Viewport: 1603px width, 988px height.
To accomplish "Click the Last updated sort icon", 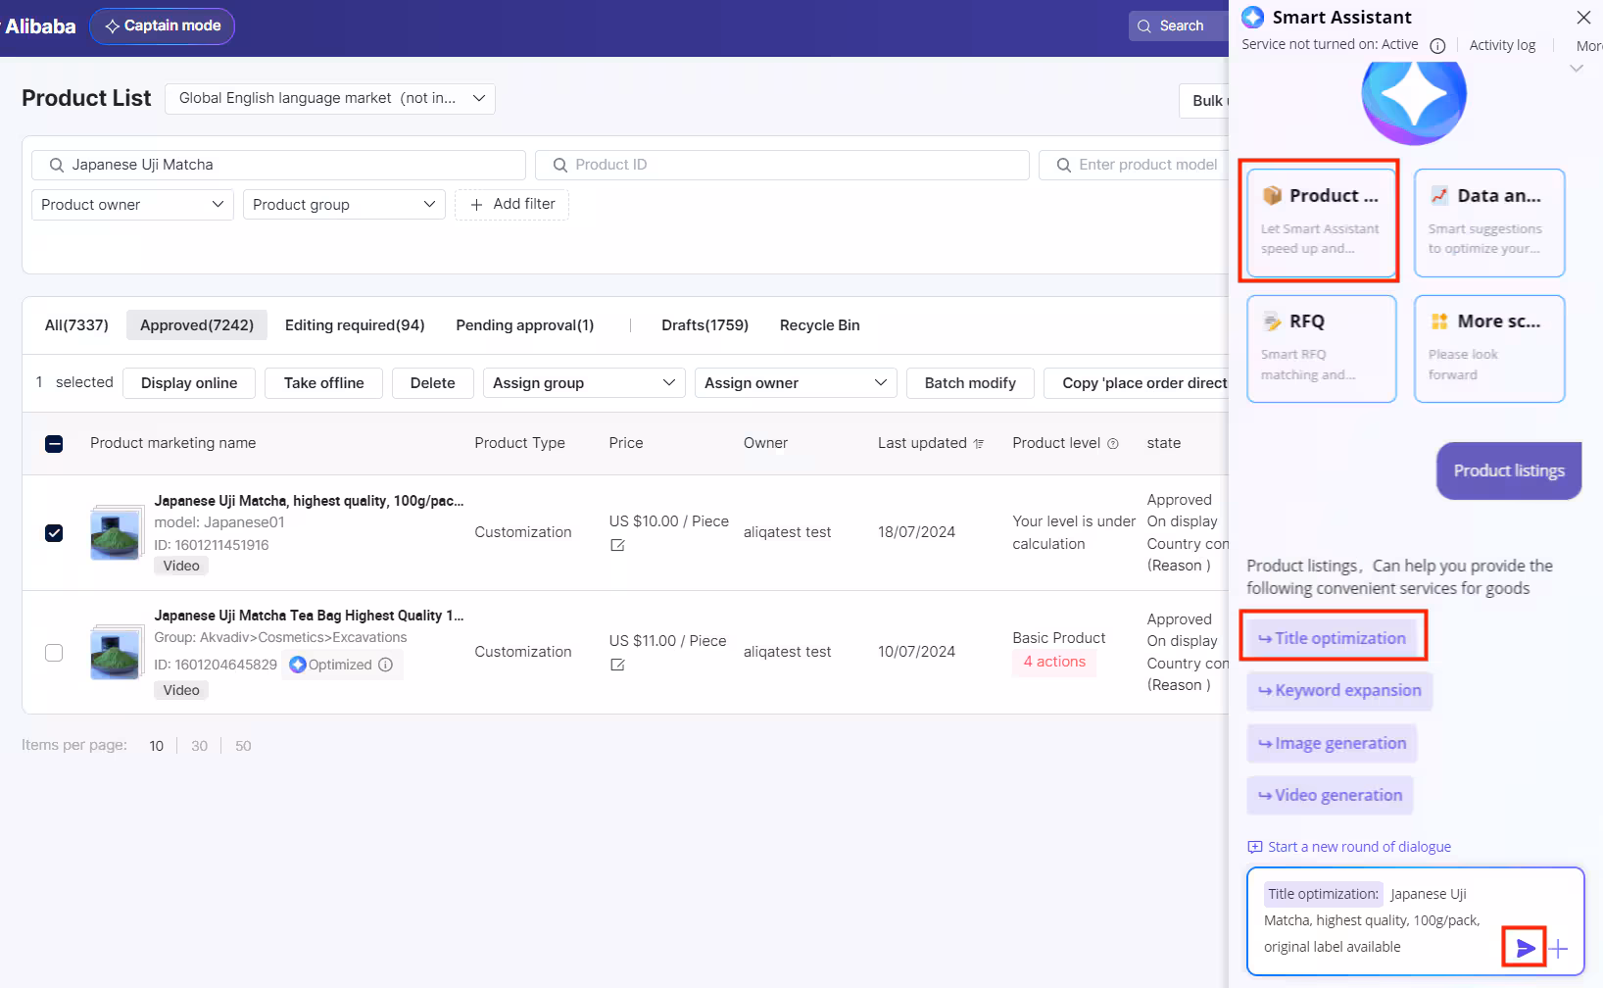I will (x=979, y=444).
